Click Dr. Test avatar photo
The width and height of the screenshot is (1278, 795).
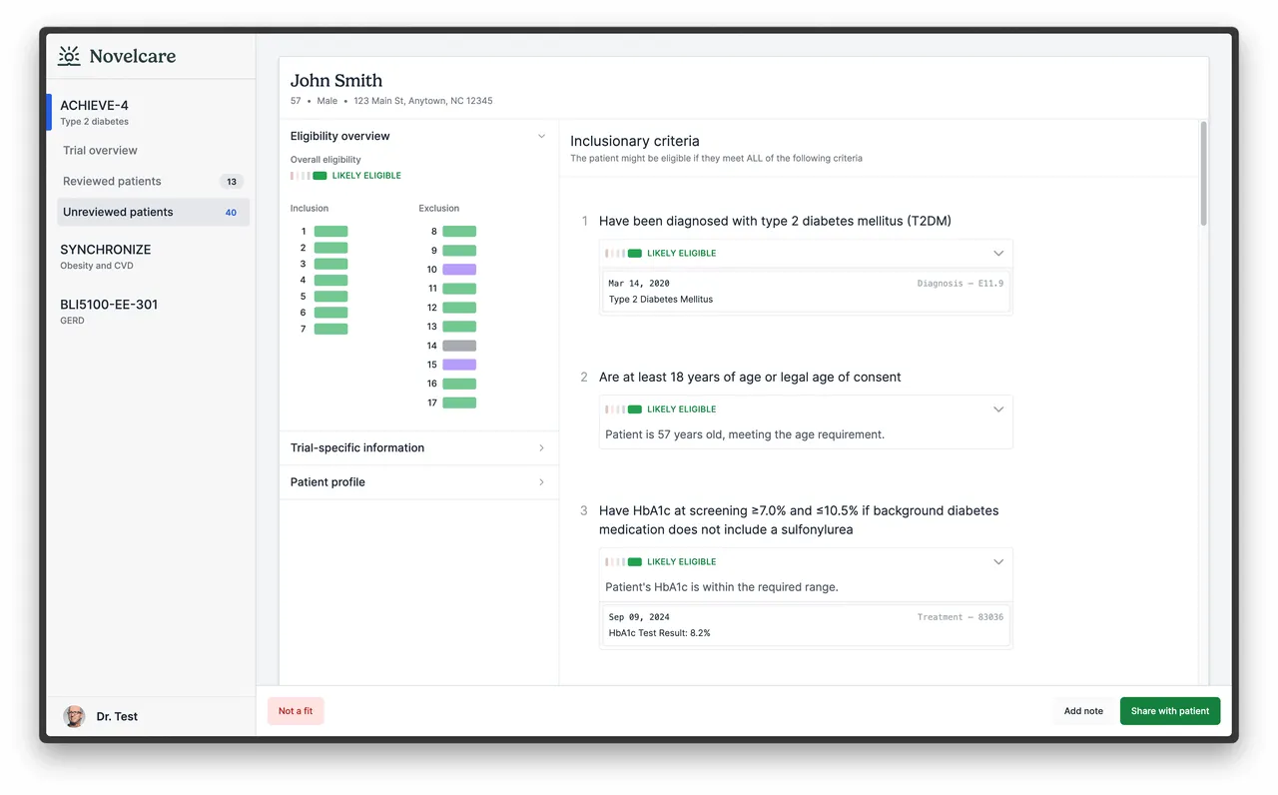tap(74, 716)
